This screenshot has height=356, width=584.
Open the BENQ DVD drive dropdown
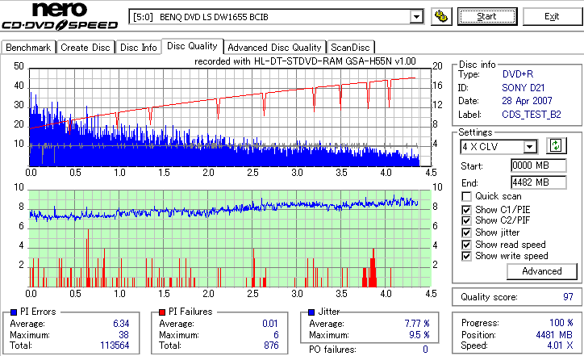pos(416,17)
